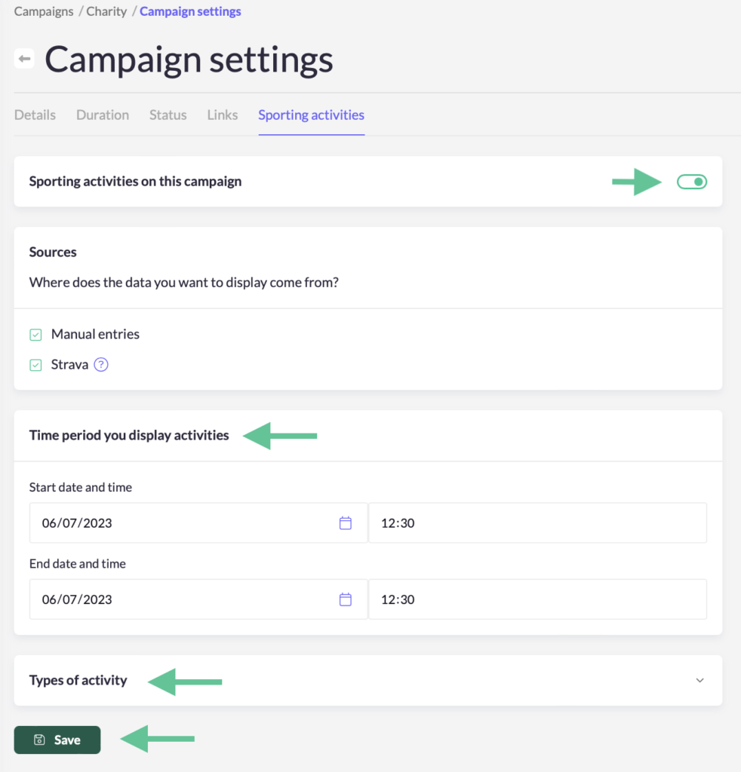Uncheck the Strava source checkbox
Viewport: 741px width, 772px height.
coord(35,365)
